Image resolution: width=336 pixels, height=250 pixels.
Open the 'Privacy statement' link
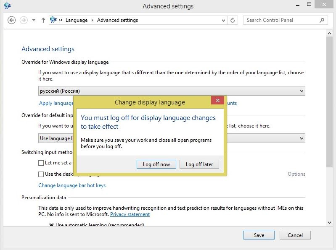tap(130, 214)
